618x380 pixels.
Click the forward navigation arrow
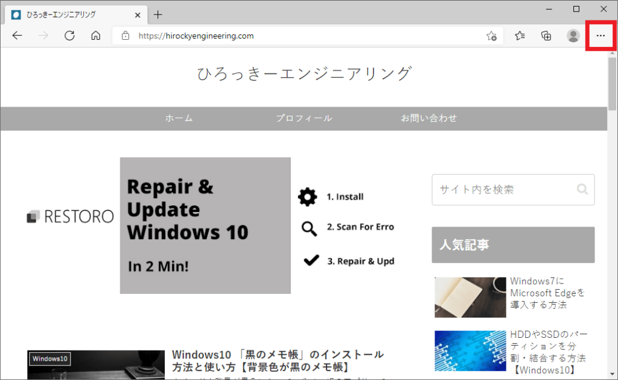point(43,36)
